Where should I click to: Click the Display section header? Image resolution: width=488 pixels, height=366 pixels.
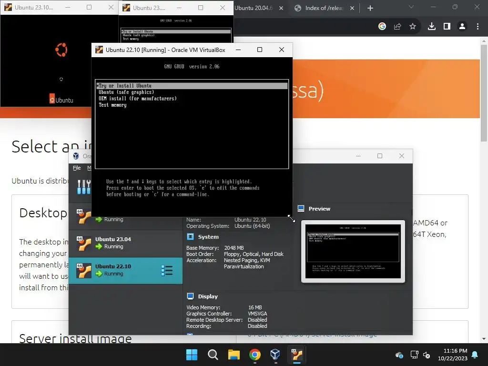click(x=208, y=296)
